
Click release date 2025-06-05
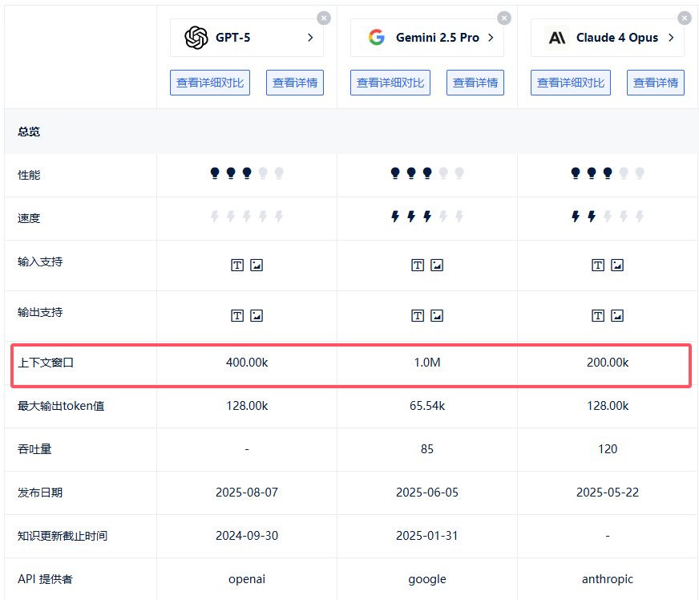click(427, 493)
